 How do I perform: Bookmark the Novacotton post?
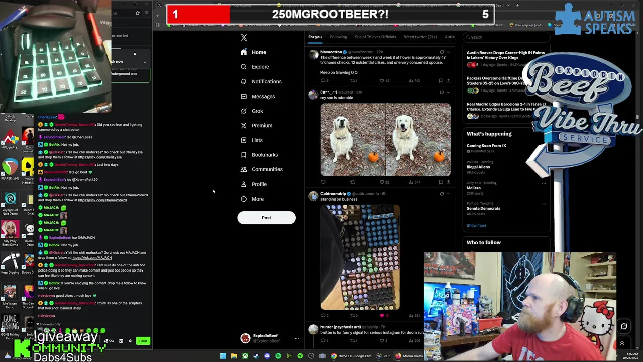(441, 81)
